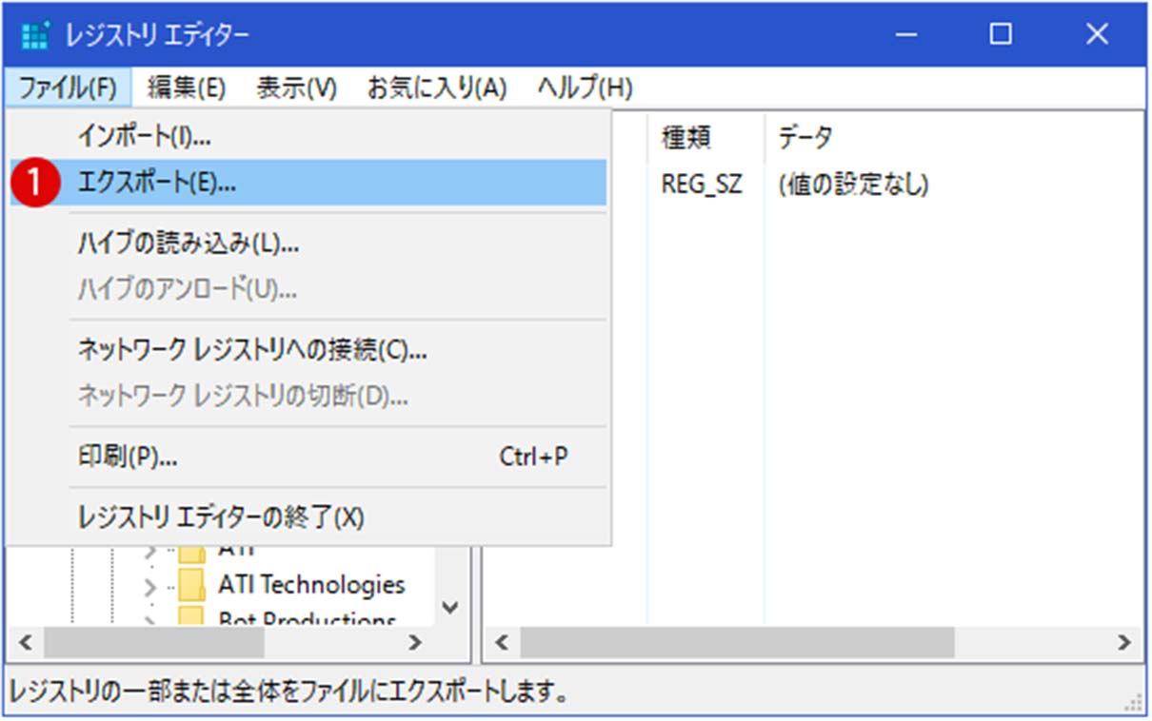Click ネットワーク レジストリの切断(D)... entry
The height and width of the screenshot is (721, 1152).
[x=308, y=396]
